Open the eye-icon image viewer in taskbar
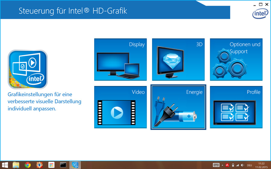 (x=39, y=165)
